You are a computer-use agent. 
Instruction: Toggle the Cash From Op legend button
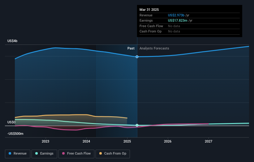[x=113, y=154]
